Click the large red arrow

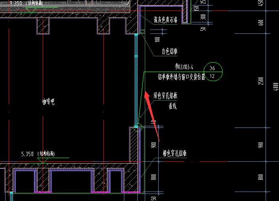(x=152, y=116)
